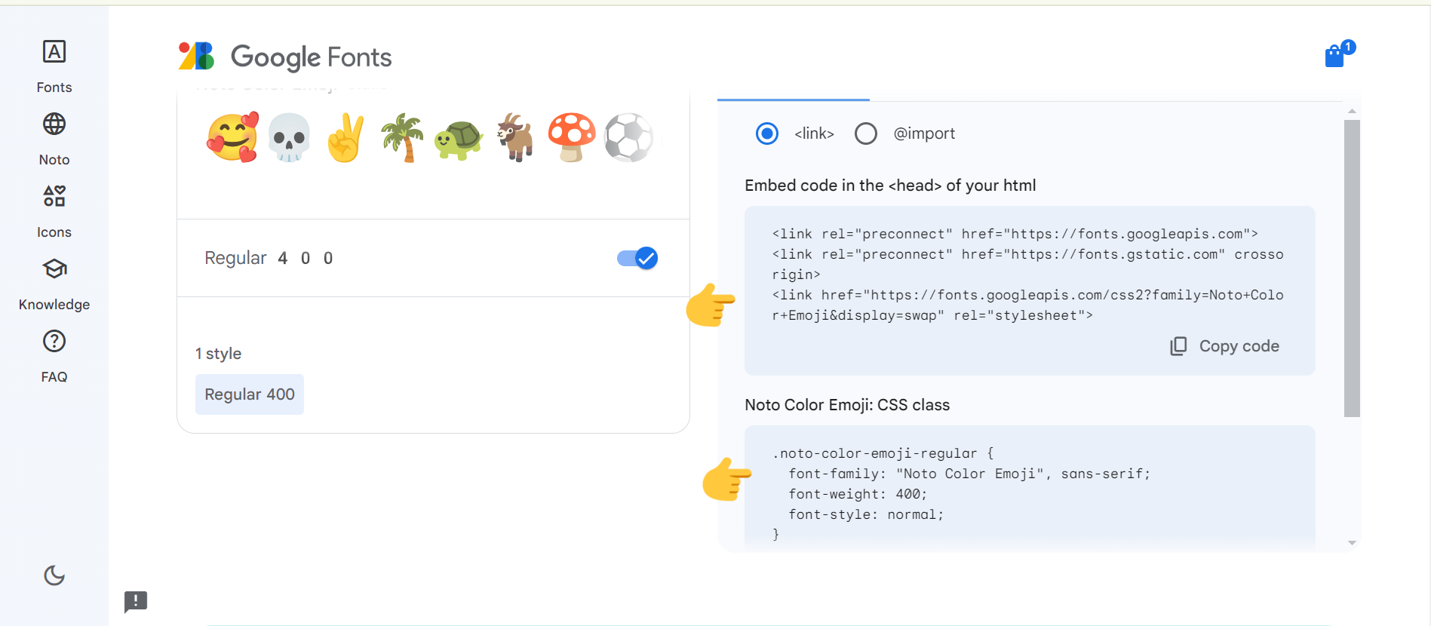
Task: Click the scrollbar up arrow
Action: coord(1352,111)
